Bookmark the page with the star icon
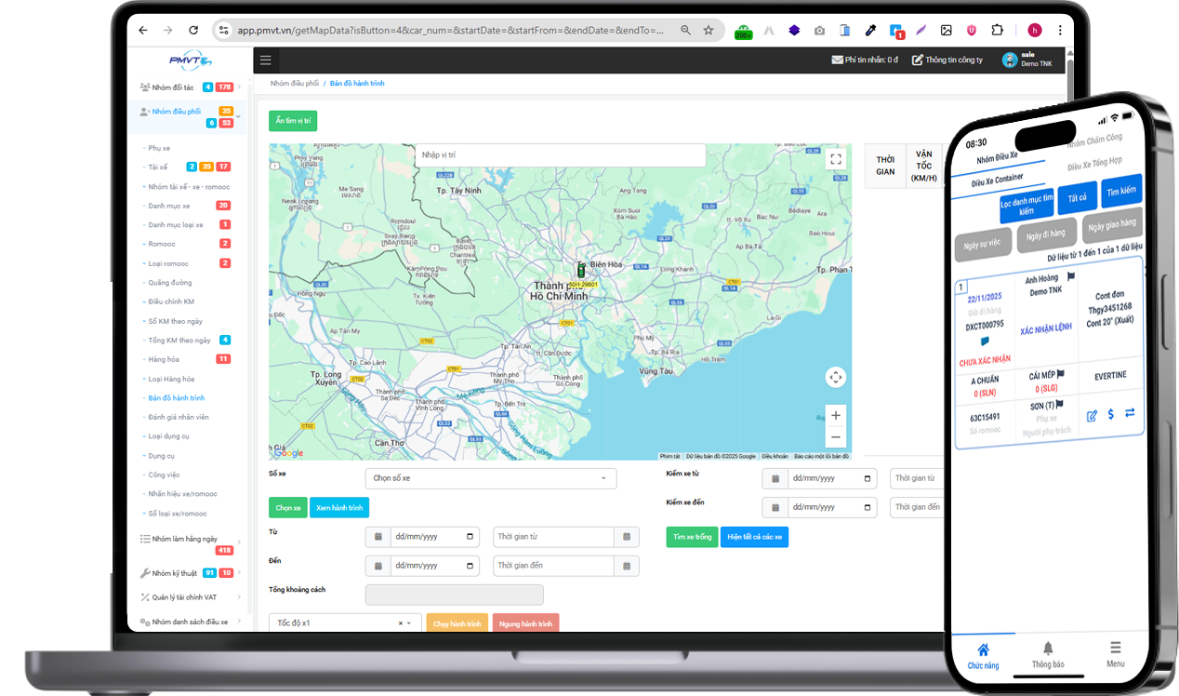Viewport: 1179px width, 696px height. pyautogui.click(x=709, y=30)
